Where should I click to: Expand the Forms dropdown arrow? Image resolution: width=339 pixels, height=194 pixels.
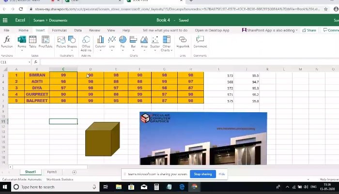click(x=22, y=50)
